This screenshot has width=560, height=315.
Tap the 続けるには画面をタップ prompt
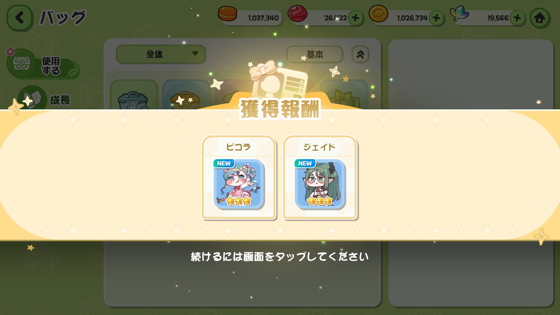tap(280, 257)
